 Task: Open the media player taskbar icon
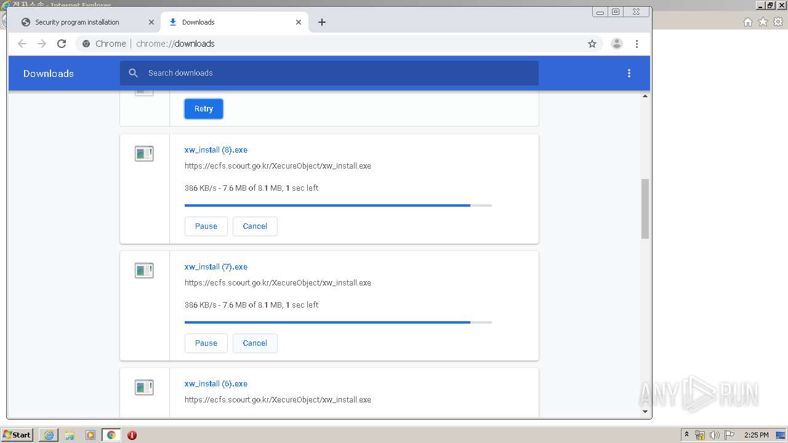click(x=90, y=435)
